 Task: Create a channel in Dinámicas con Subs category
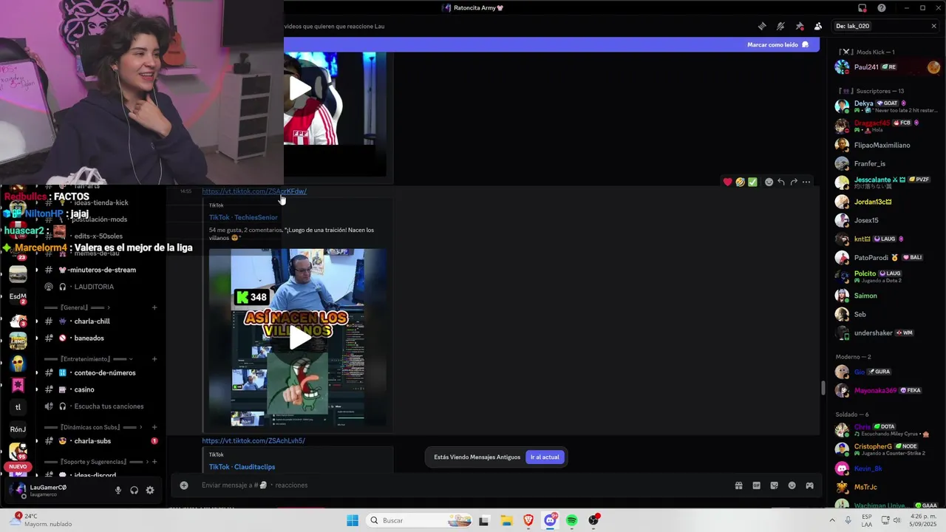click(154, 427)
